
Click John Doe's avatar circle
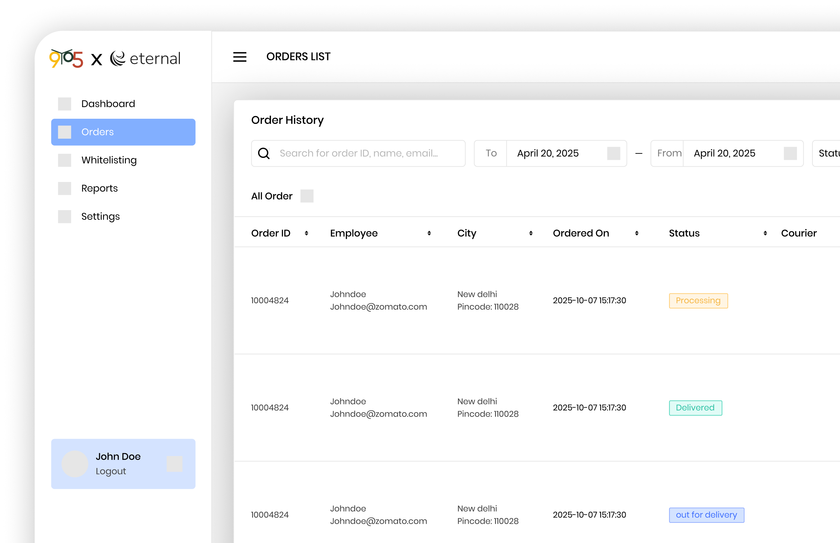pyautogui.click(x=75, y=464)
